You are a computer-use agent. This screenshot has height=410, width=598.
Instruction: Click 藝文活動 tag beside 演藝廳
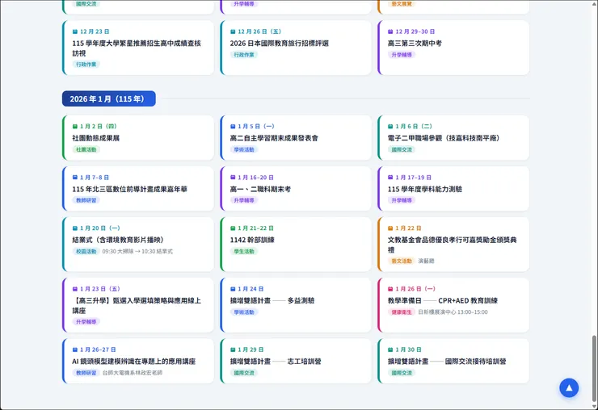(402, 261)
